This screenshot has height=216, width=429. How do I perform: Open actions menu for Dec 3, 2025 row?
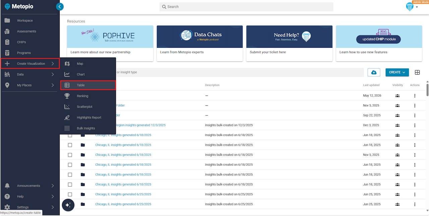click(x=415, y=125)
